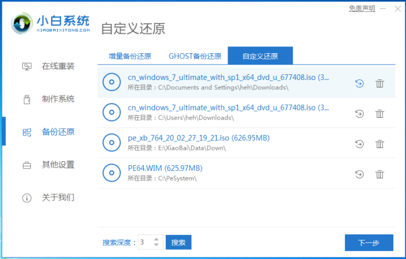Image resolution: width=406 pixels, height=259 pixels.
Task: Open the 免责声明 link
Action: 361,9
